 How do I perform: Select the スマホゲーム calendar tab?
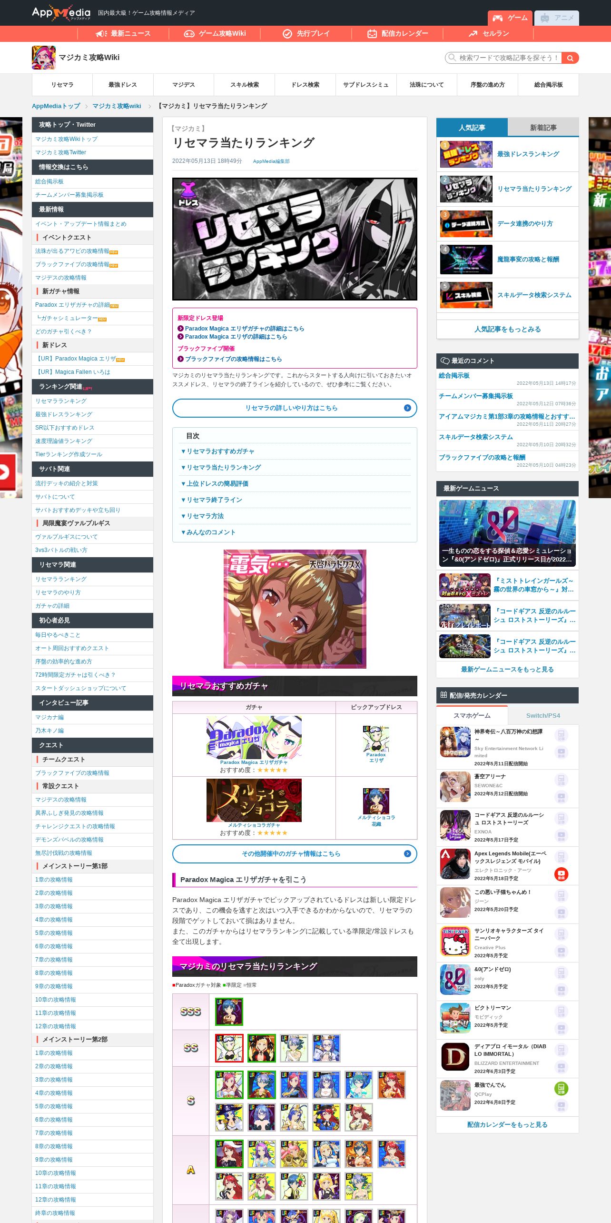pos(472,715)
